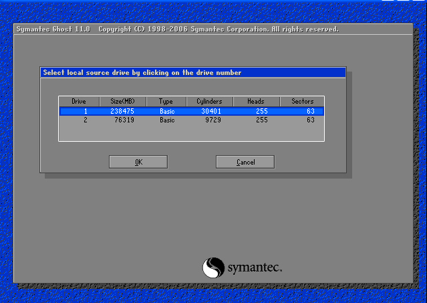Click Basic type in drive 1 row
The width and height of the screenshot is (427, 303).
(167, 111)
